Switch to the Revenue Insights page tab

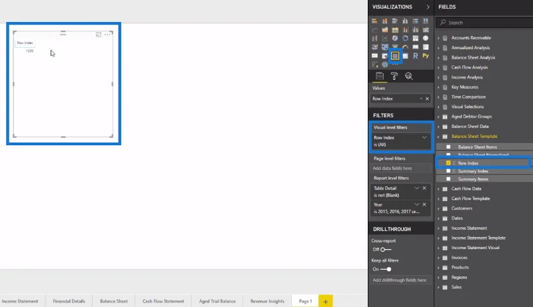tap(267, 301)
